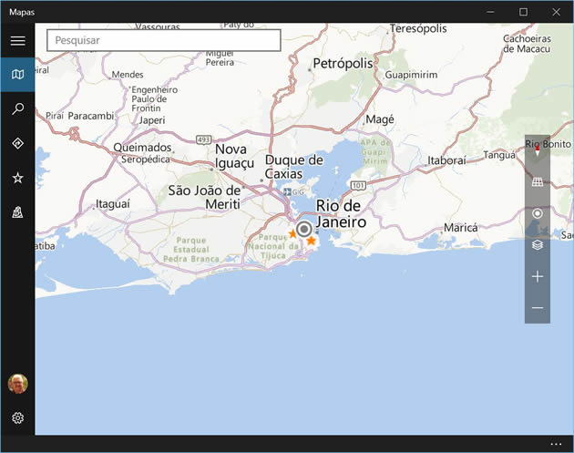Click the Japeri town label
Screen dimensions: 574x453
pyautogui.click(x=152, y=120)
